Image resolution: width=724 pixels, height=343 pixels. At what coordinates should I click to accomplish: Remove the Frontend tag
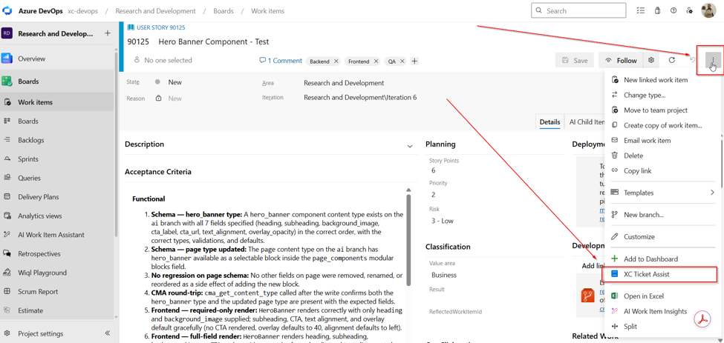pyautogui.click(x=376, y=61)
